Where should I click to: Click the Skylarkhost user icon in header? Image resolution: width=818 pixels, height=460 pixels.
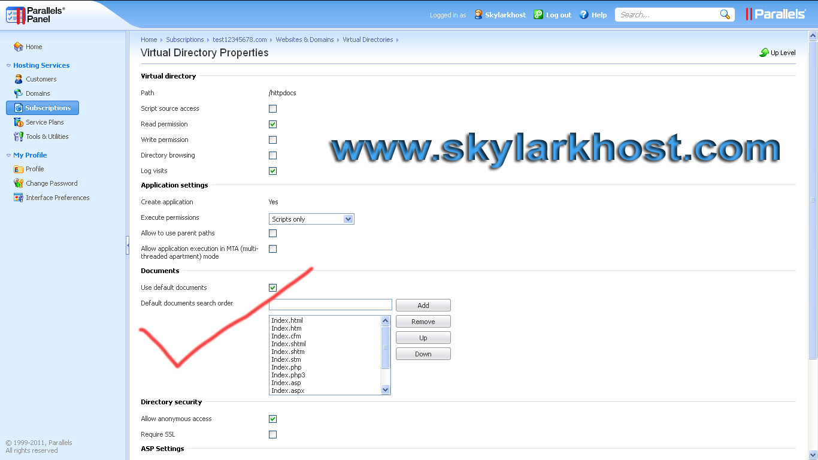pos(478,14)
